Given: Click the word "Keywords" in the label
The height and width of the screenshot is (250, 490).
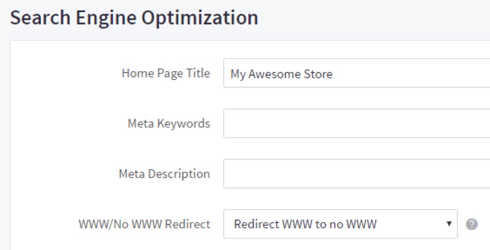Looking at the screenshot, I should 183,124.
